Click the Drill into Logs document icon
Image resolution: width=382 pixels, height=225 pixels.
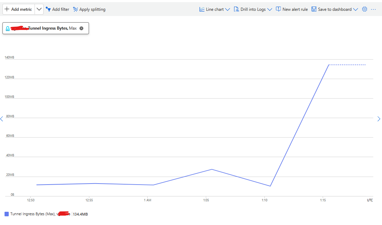coord(236,9)
